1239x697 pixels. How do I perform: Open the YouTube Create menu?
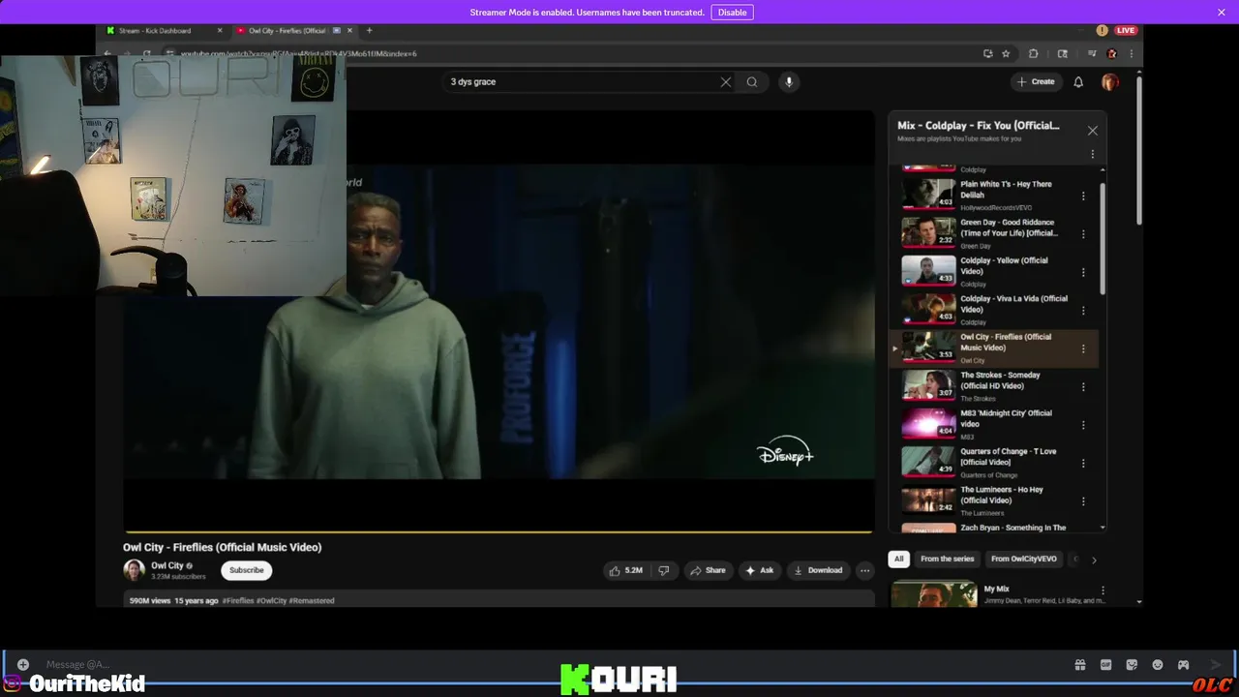[x=1036, y=82]
